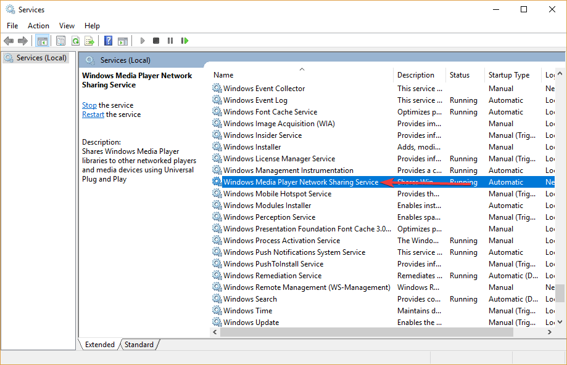This screenshot has width=567, height=365.
Task: Select Windows Remote Management (WS-Management) row
Action: 383,287
